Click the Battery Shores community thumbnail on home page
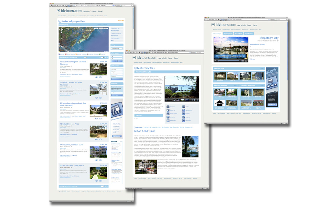 point(258,92)
